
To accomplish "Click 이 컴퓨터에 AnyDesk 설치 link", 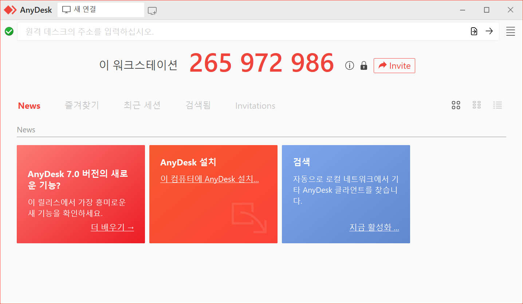I will tap(209, 179).
